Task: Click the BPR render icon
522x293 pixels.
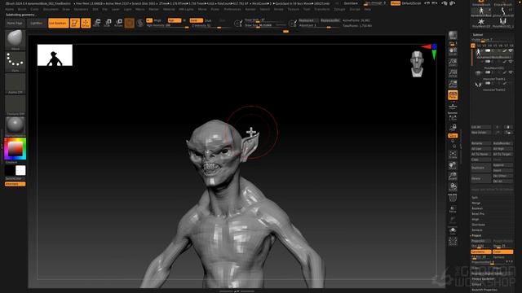Action: pyautogui.click(x=453, y=36)
